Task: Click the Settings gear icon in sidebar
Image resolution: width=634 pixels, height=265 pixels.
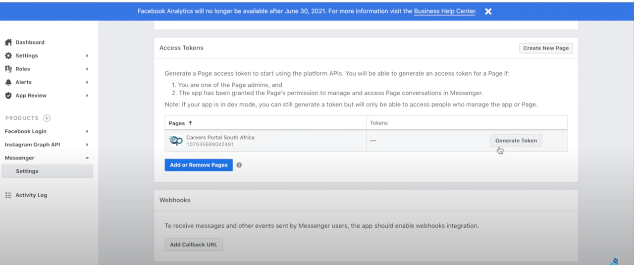Action: (x=8, y=55)
